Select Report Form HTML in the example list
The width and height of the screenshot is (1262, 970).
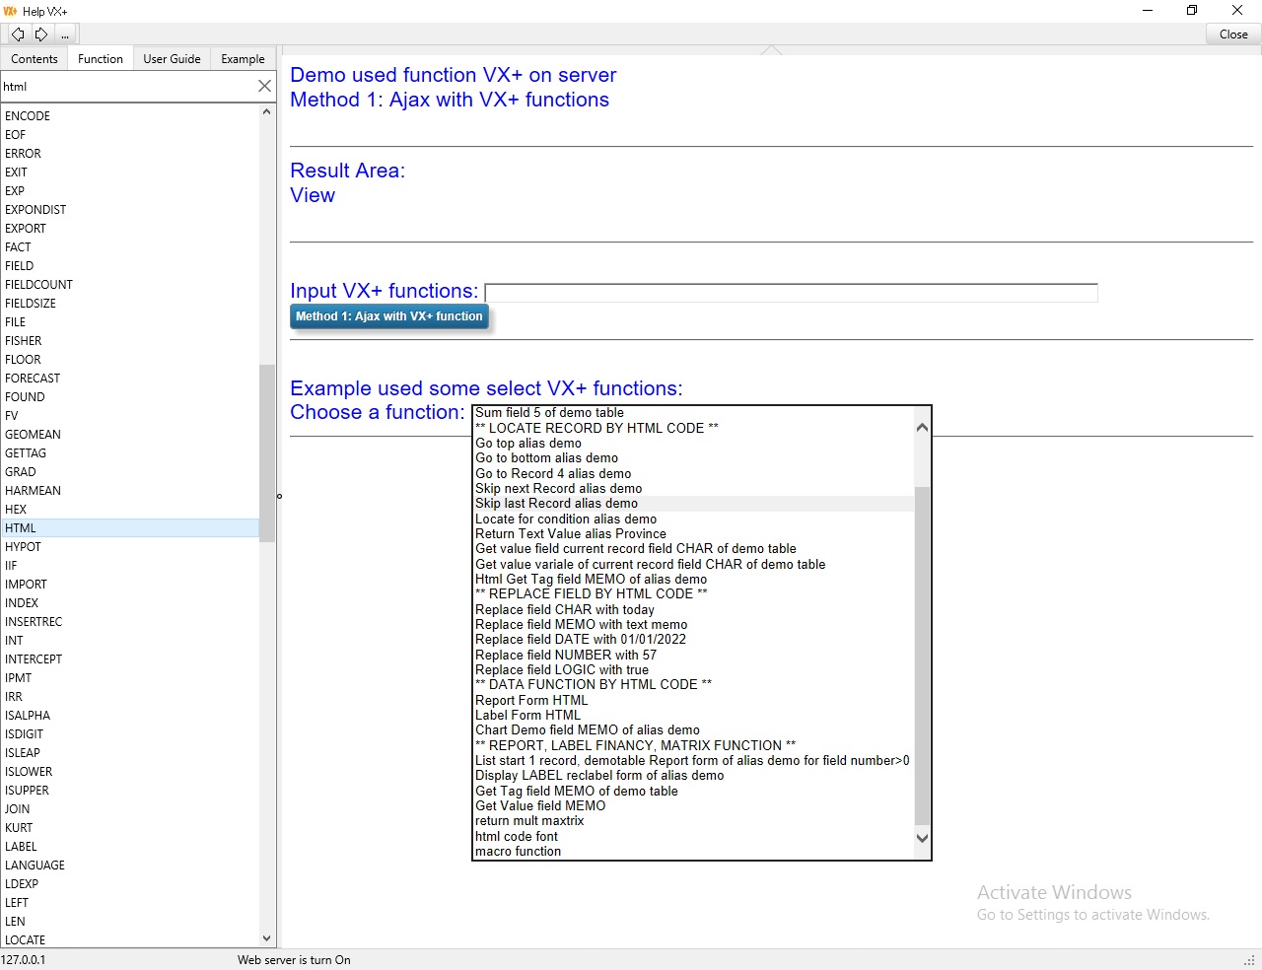(531, 700)
